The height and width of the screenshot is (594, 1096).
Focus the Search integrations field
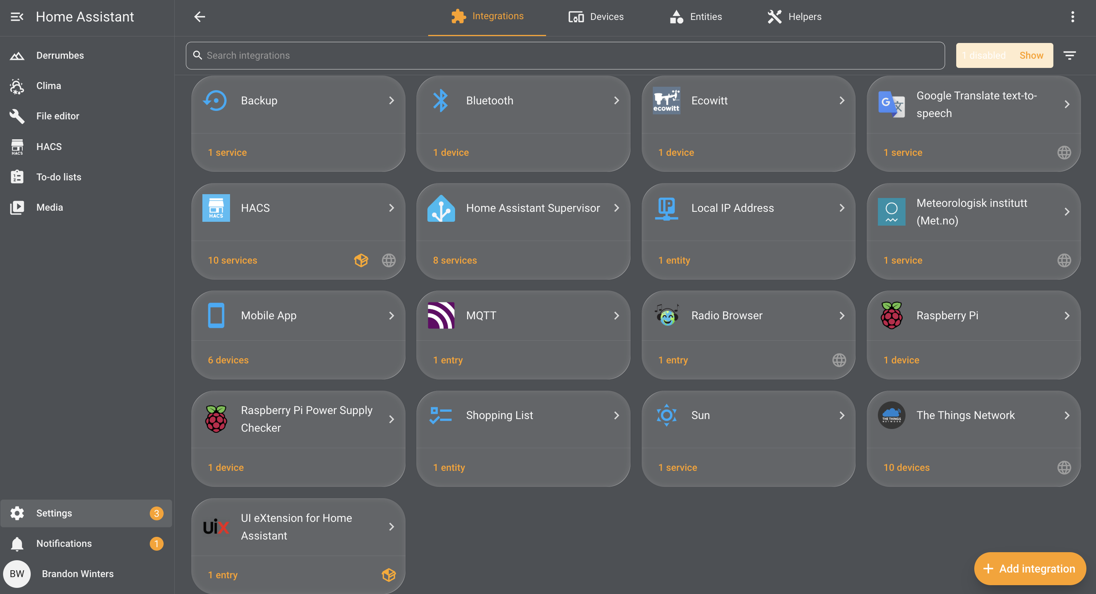(x=565, y=55)
